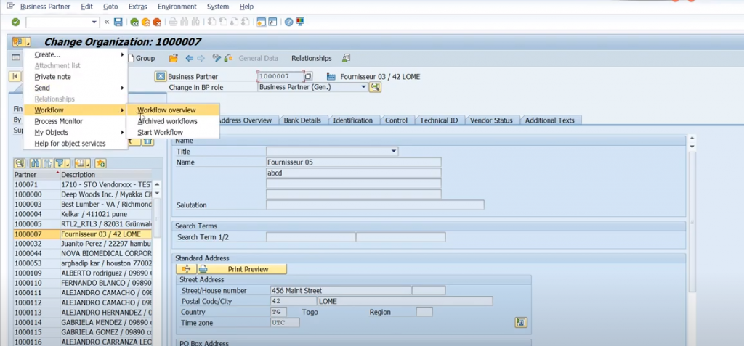Select Workflow overview from the submenu
The image size is (744, 346).
[x=173, y=110]
